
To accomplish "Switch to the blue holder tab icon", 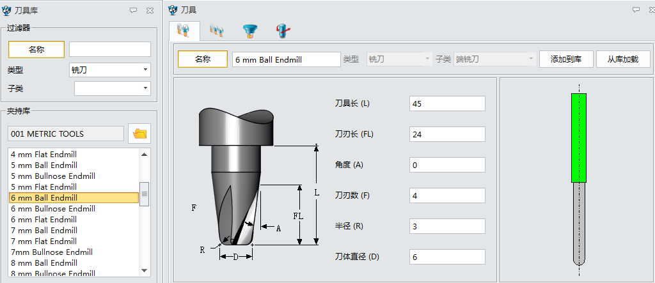I will [249, 30].
